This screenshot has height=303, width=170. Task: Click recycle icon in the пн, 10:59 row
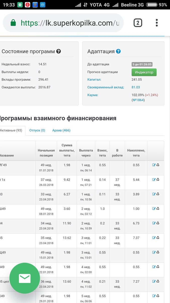(x=158, y=223)
